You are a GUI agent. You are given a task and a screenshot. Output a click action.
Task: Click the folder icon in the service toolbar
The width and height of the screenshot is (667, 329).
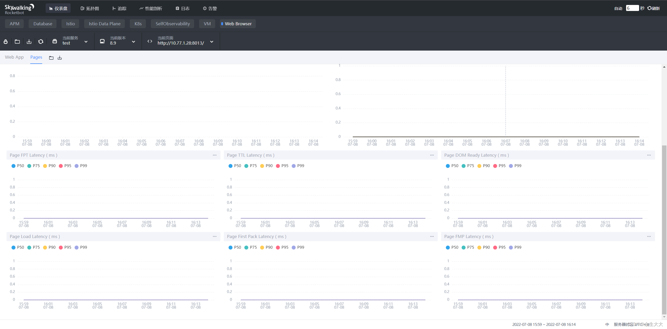pyautogui.click(x=17, y=41)
